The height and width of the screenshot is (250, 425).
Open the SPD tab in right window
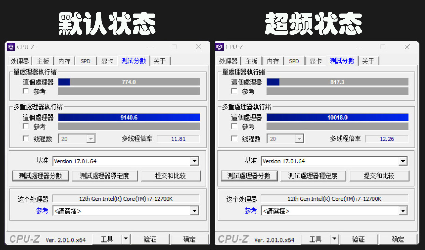coord(294,61)
